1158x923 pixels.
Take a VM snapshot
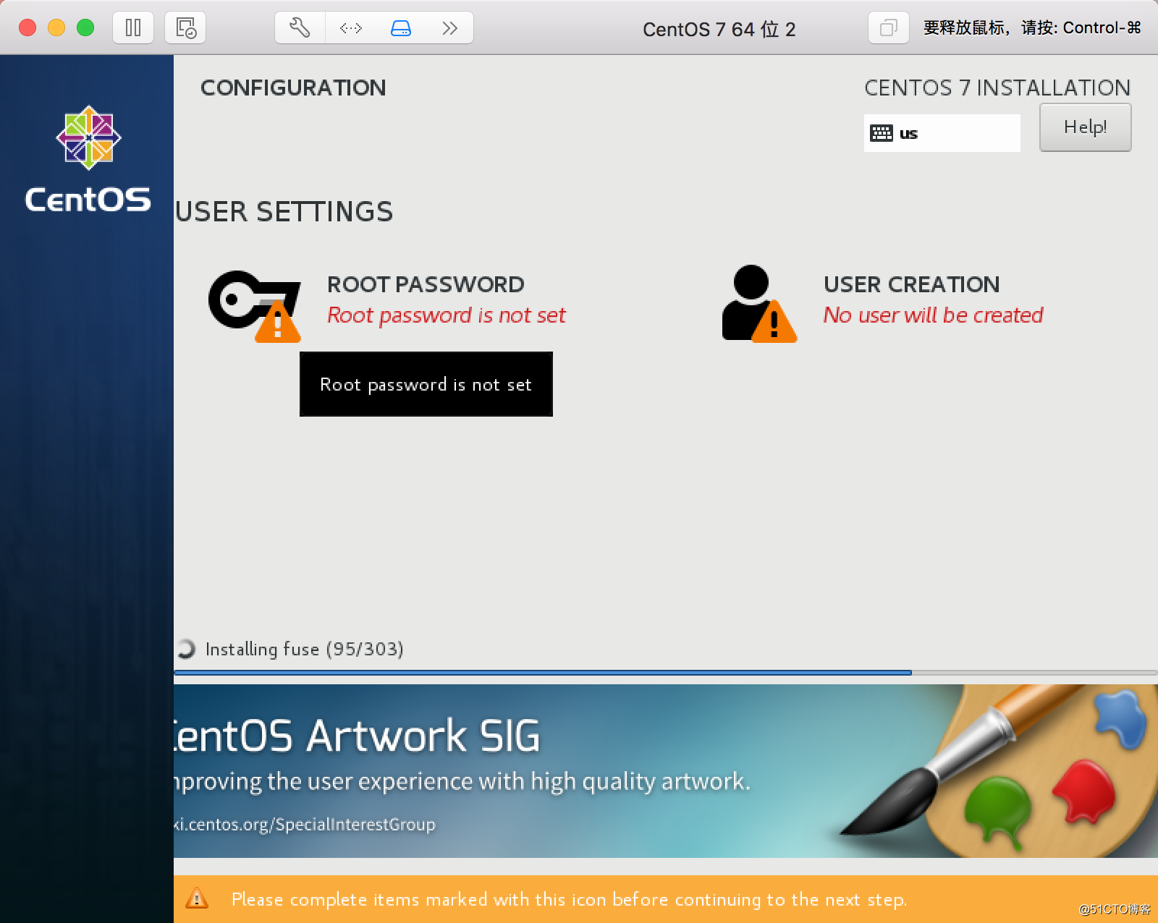185,28
